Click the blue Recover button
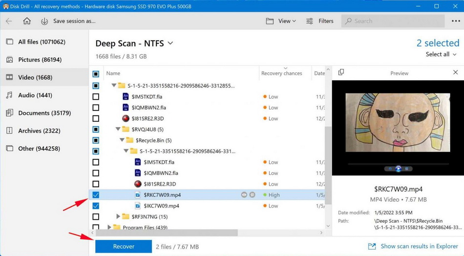464x256 pixels. [124, 247]
